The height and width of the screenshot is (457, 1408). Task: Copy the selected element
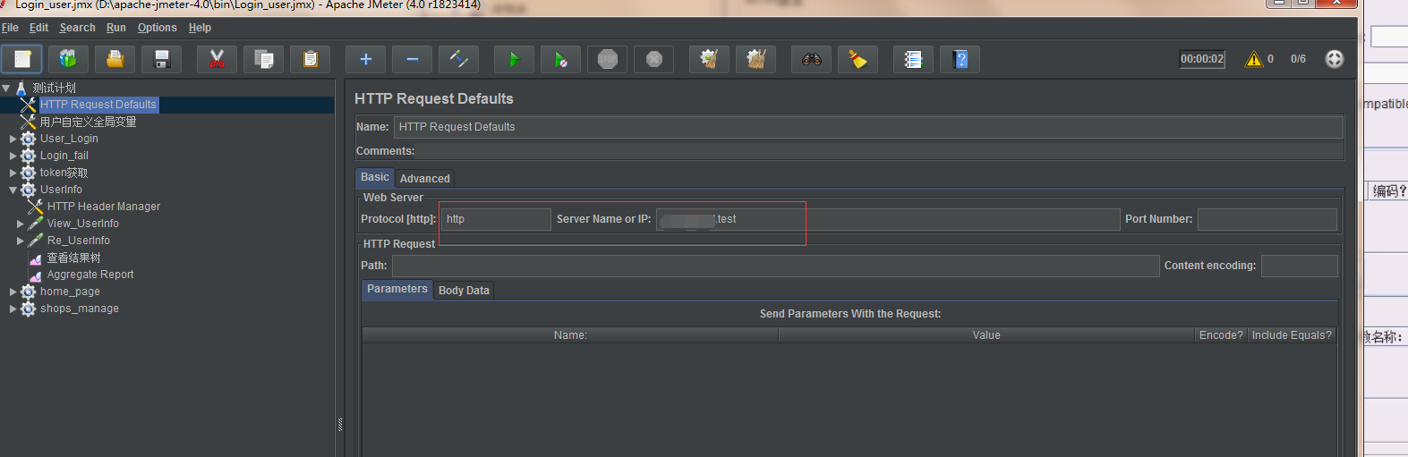[x=264, y=59]
